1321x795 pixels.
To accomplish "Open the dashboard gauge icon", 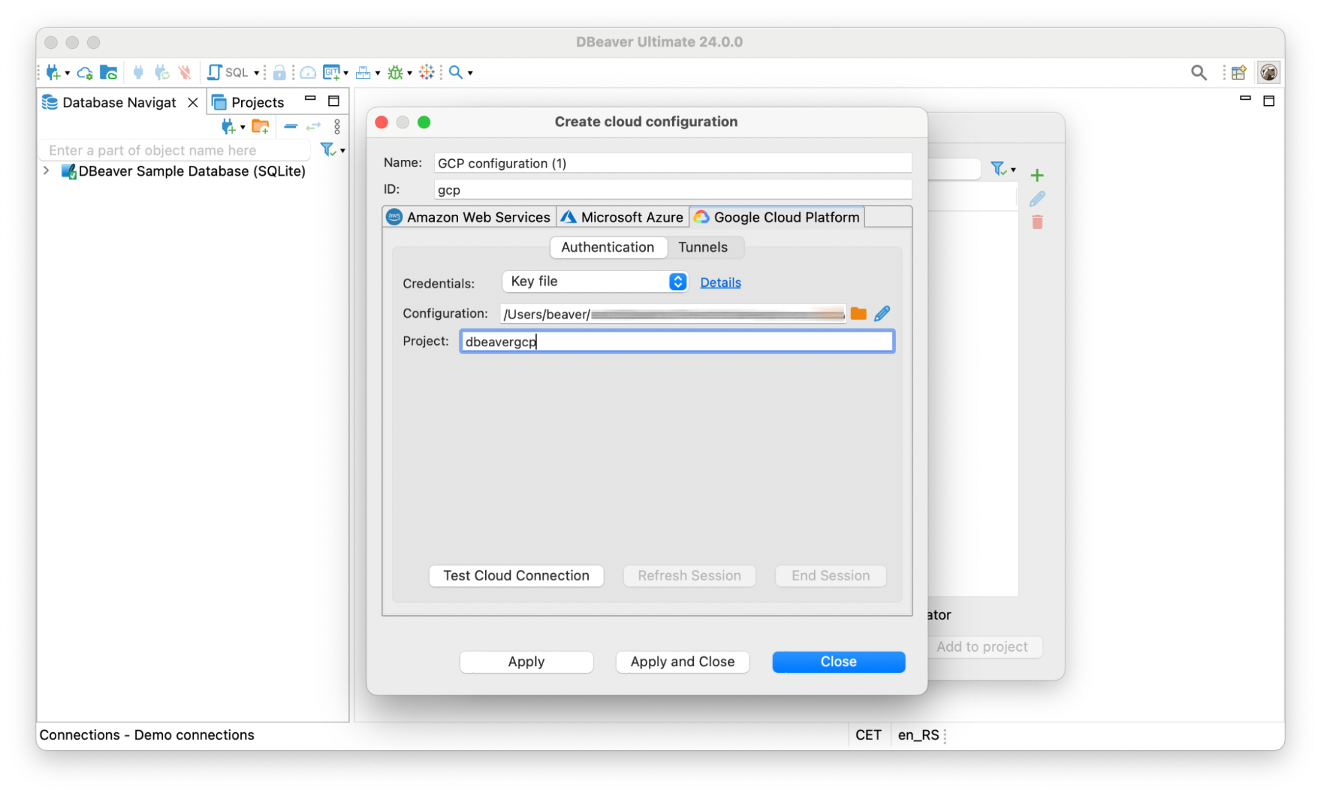I will coord(307,73).
